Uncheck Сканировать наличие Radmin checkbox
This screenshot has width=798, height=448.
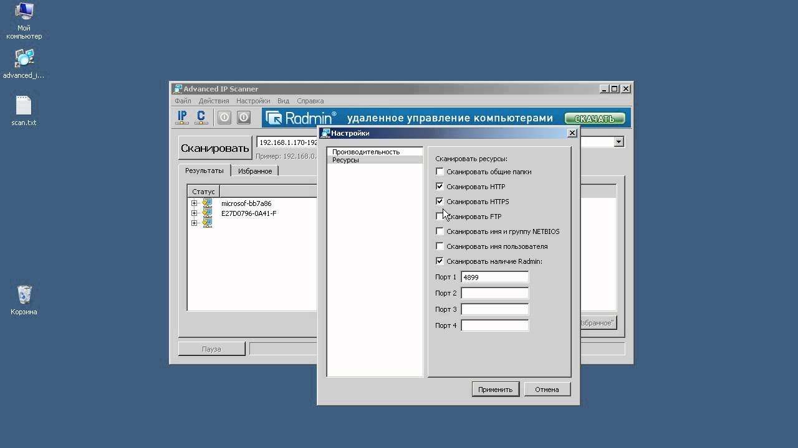click(440, 261)
